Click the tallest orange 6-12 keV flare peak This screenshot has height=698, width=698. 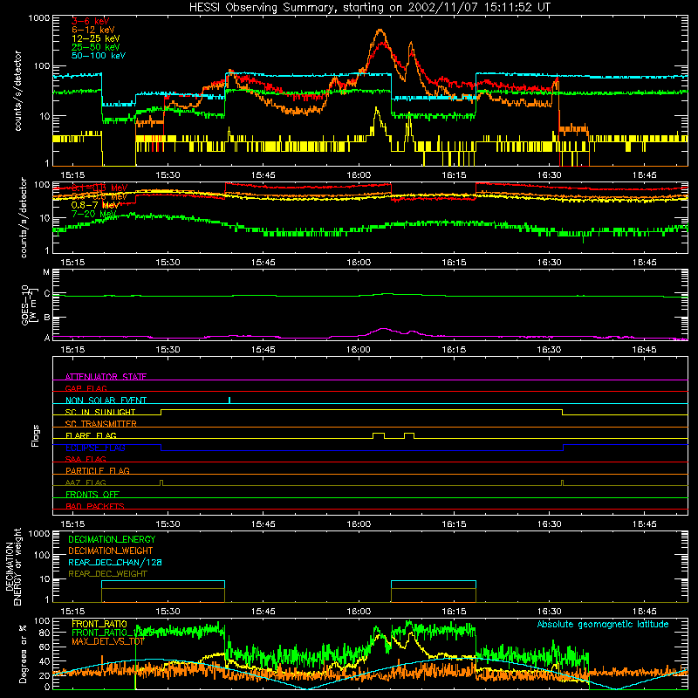coord(380,31)
